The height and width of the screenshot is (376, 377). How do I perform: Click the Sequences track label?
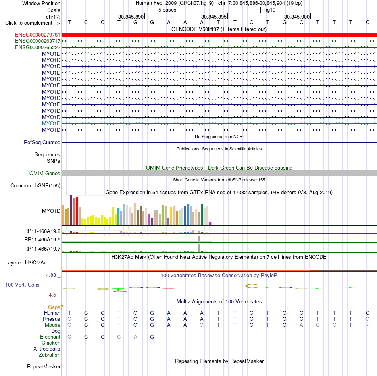(x=47, y=155)
